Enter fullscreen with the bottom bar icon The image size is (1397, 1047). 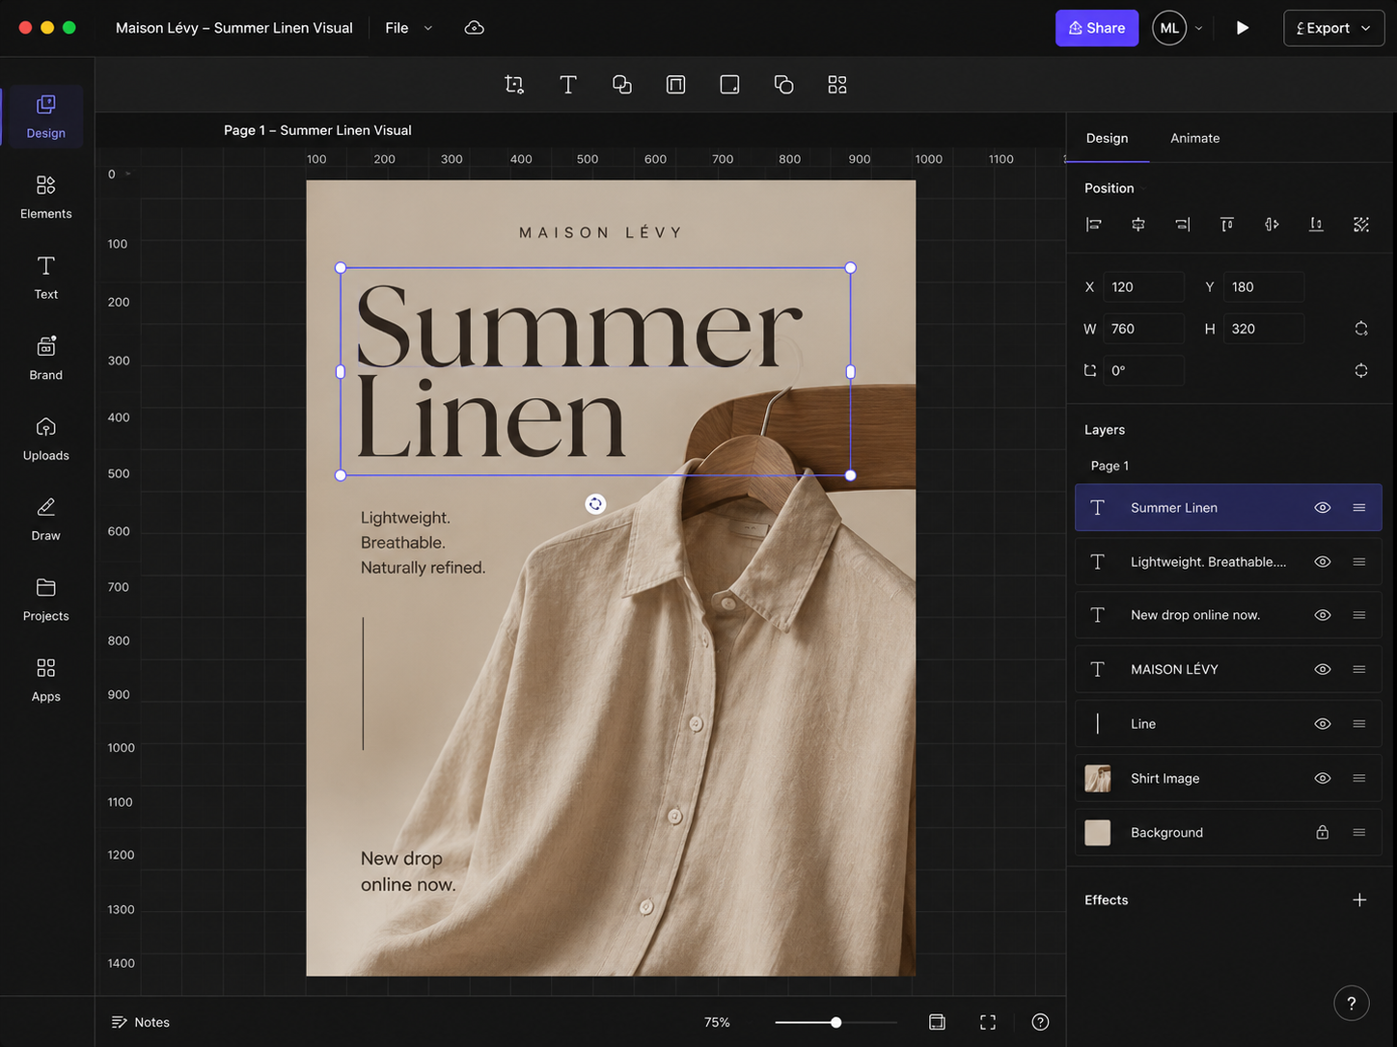tap(988, 1022)
